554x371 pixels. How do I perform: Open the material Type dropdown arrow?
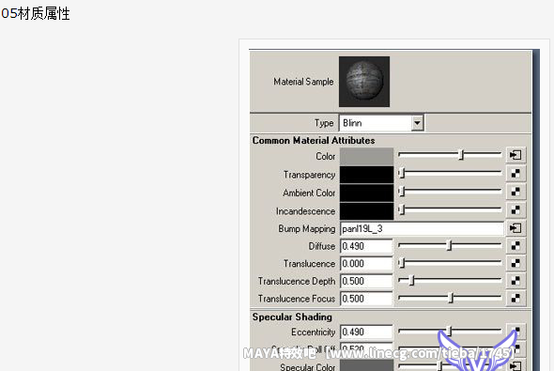pyautogui.click(x=417, y=123)
